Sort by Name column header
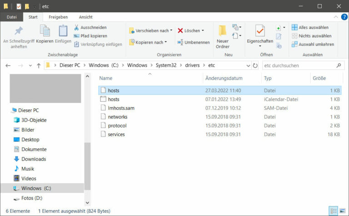This screenshot has height=216, width=349. tap(106, 78)
